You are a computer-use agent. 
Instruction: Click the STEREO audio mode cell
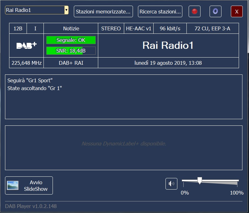[x=111, y=28]
